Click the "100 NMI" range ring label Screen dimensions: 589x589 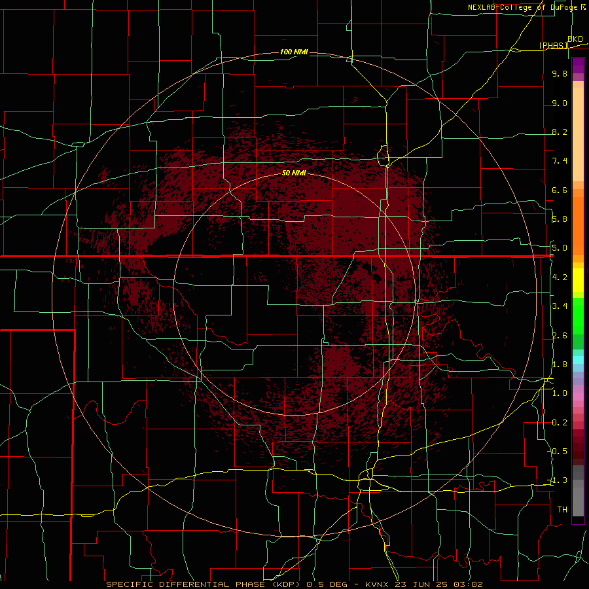click(294, 52)
